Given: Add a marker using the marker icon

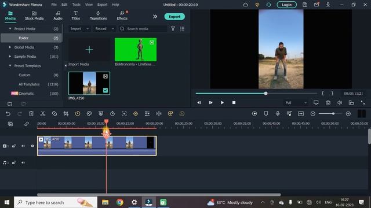Looking at the screenshot, I should click(x=266, y=114).
